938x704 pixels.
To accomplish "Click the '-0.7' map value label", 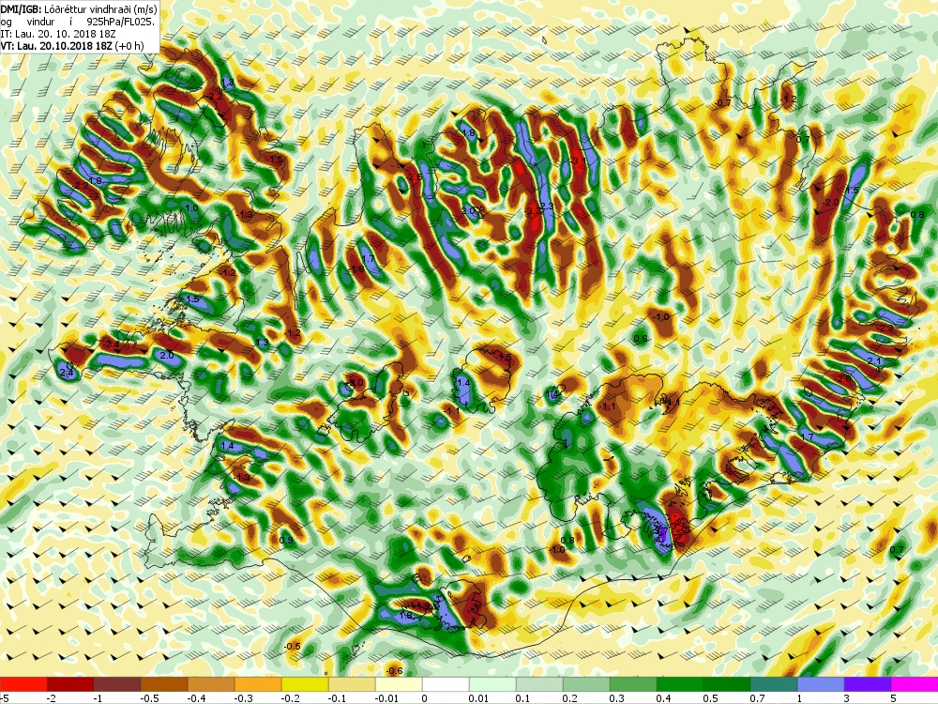I will (x=723, y=103).
